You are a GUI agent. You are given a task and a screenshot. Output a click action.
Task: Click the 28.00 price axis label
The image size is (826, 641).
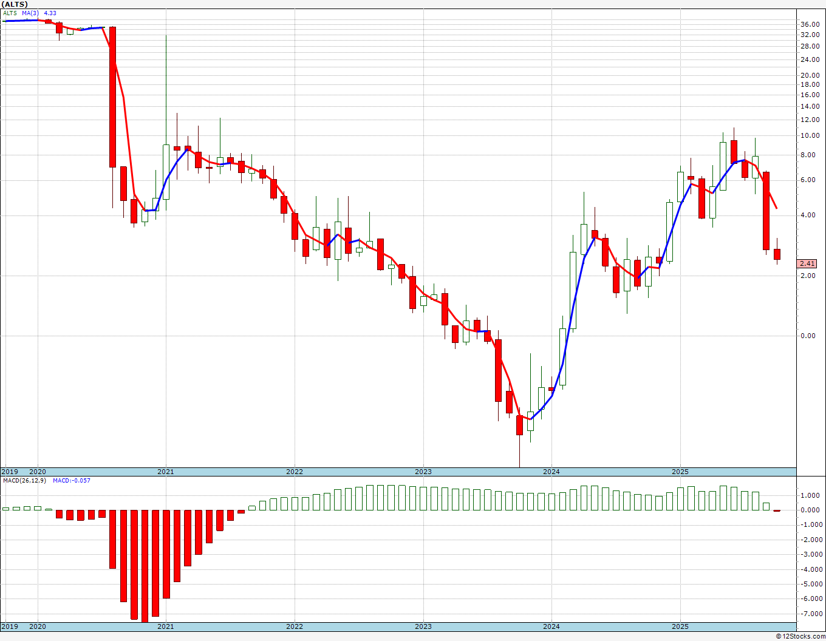(x=809, y=46)
